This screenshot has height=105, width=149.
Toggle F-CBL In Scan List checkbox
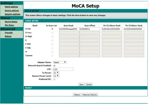[x=52, y=48]
